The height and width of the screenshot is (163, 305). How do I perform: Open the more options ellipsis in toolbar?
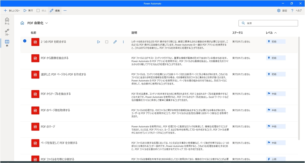[x=65, y=11]
